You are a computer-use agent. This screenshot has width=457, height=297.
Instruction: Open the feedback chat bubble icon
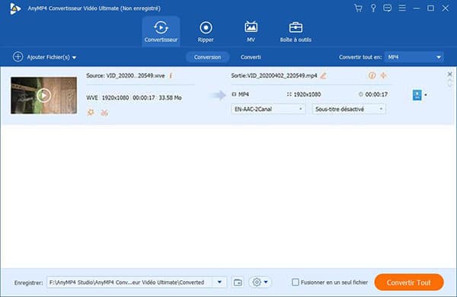tap(388, 8)
